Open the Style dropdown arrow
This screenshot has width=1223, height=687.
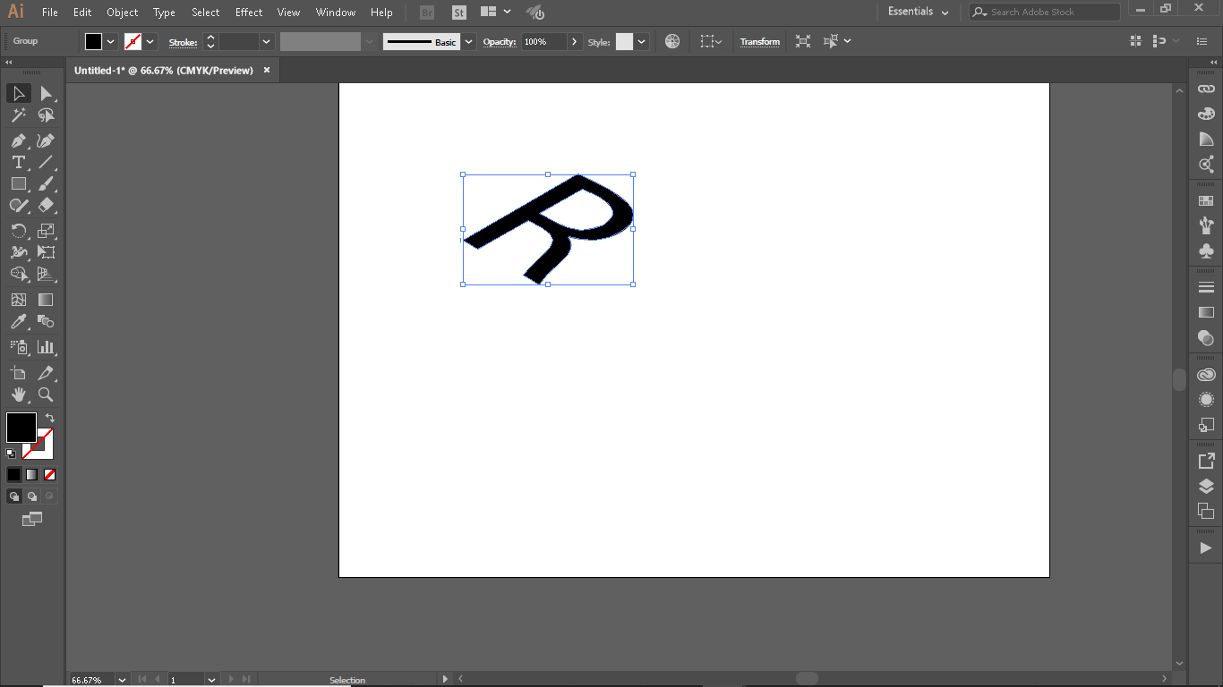pyautogui.click(x=641, y=41)
